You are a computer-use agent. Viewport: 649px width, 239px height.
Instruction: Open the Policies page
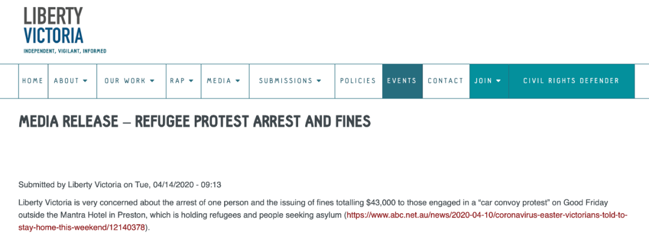[358, 81]
